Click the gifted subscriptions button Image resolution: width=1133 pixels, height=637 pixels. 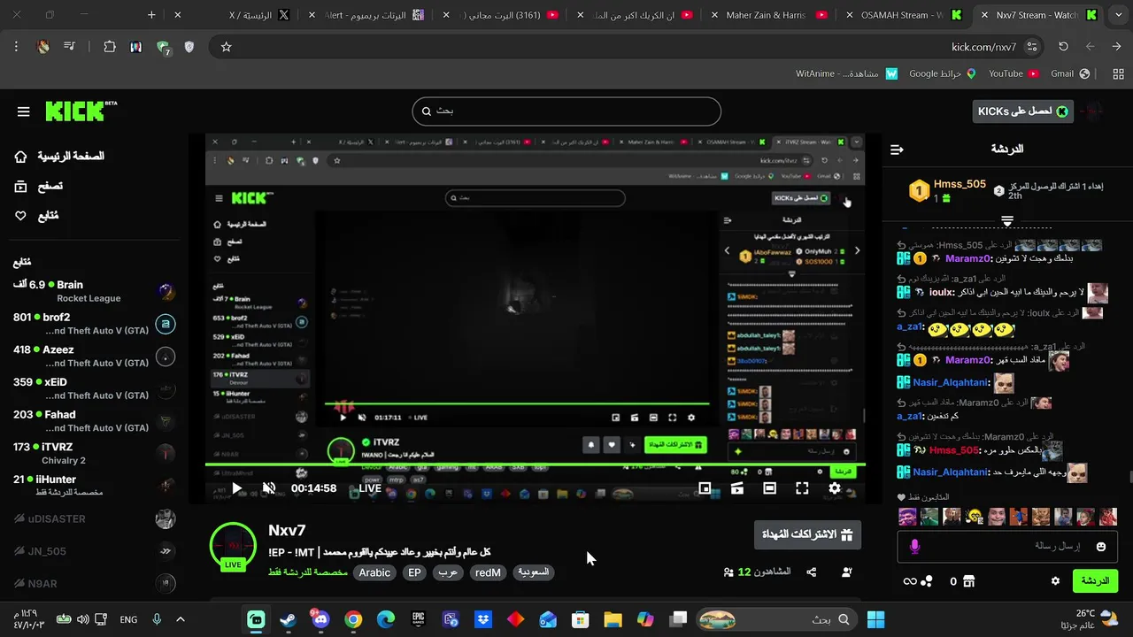pos(807,534)
